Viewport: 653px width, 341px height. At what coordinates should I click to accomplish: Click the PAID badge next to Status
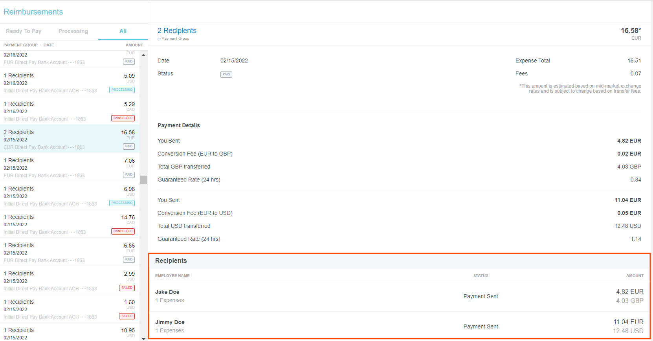coord(226,75)
